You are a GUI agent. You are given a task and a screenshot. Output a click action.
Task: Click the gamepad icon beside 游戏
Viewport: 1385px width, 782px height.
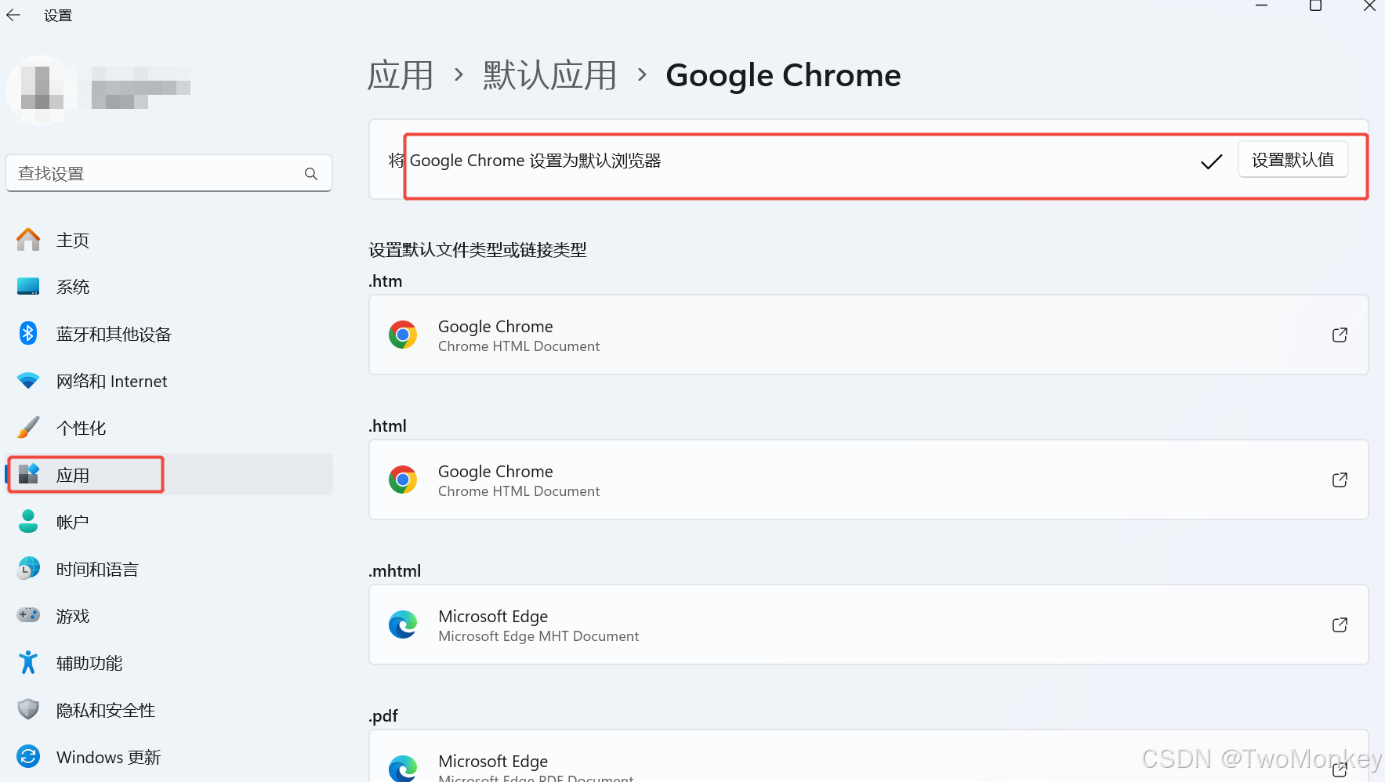[x=28, y=614]
